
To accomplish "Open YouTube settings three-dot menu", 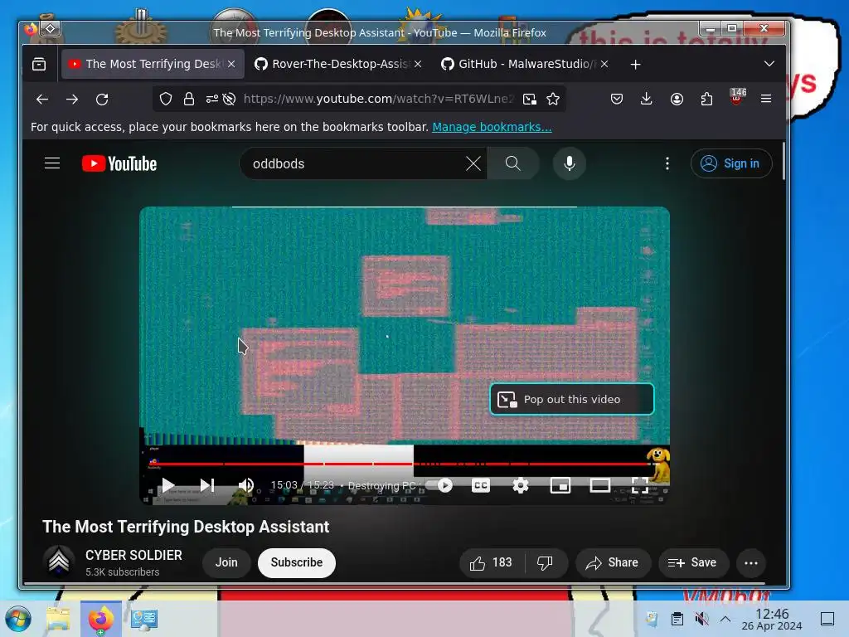I will tap(667, 163).
